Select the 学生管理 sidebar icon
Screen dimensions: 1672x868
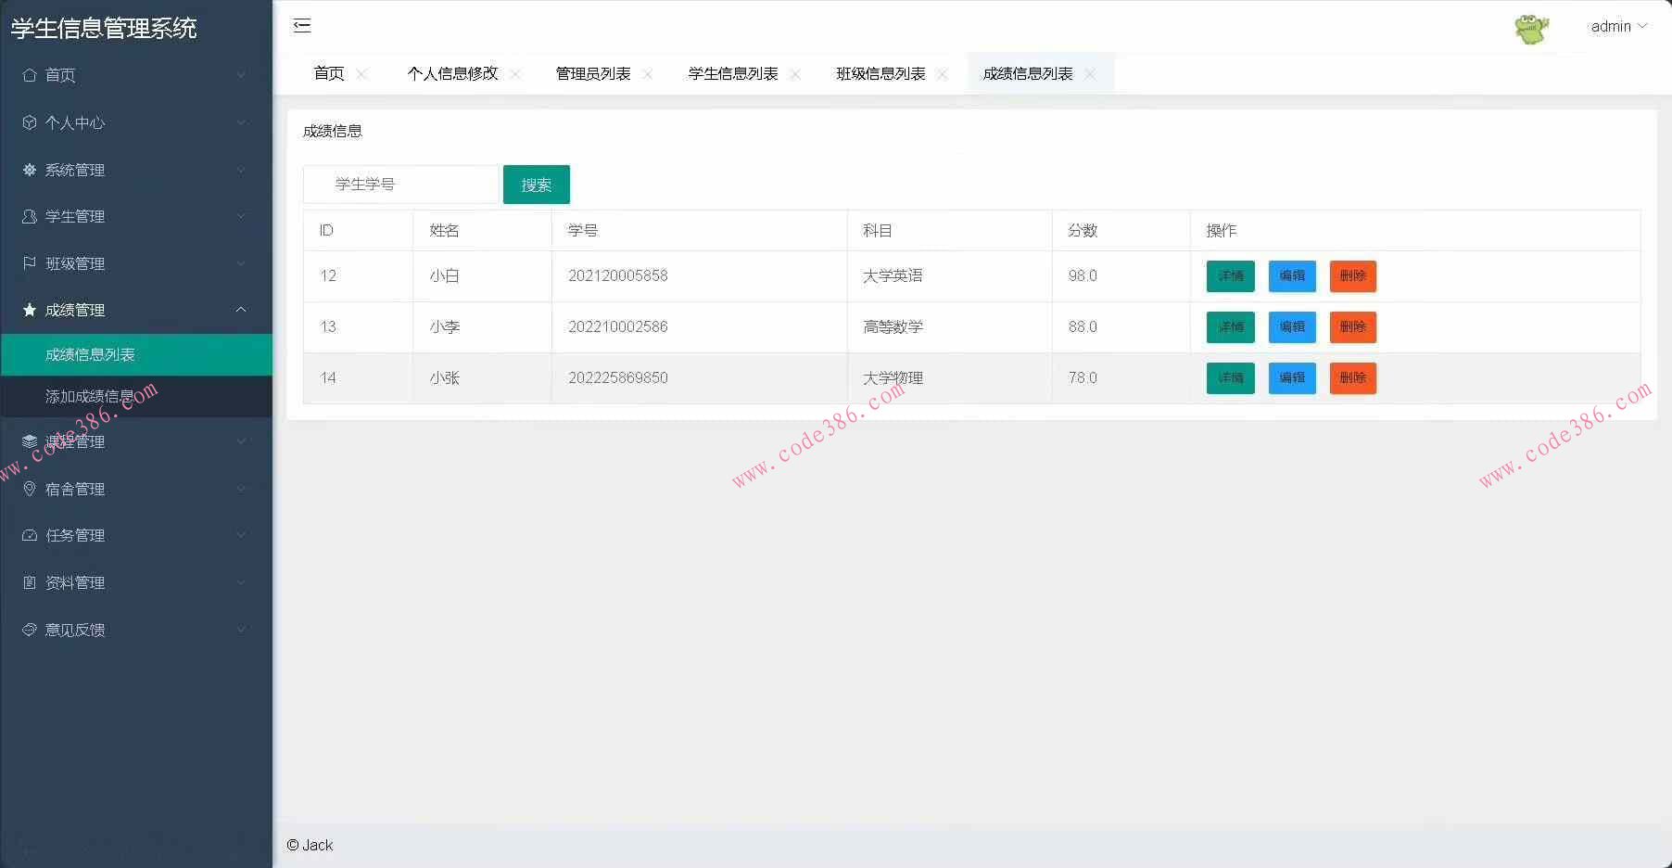coord(29,216)
